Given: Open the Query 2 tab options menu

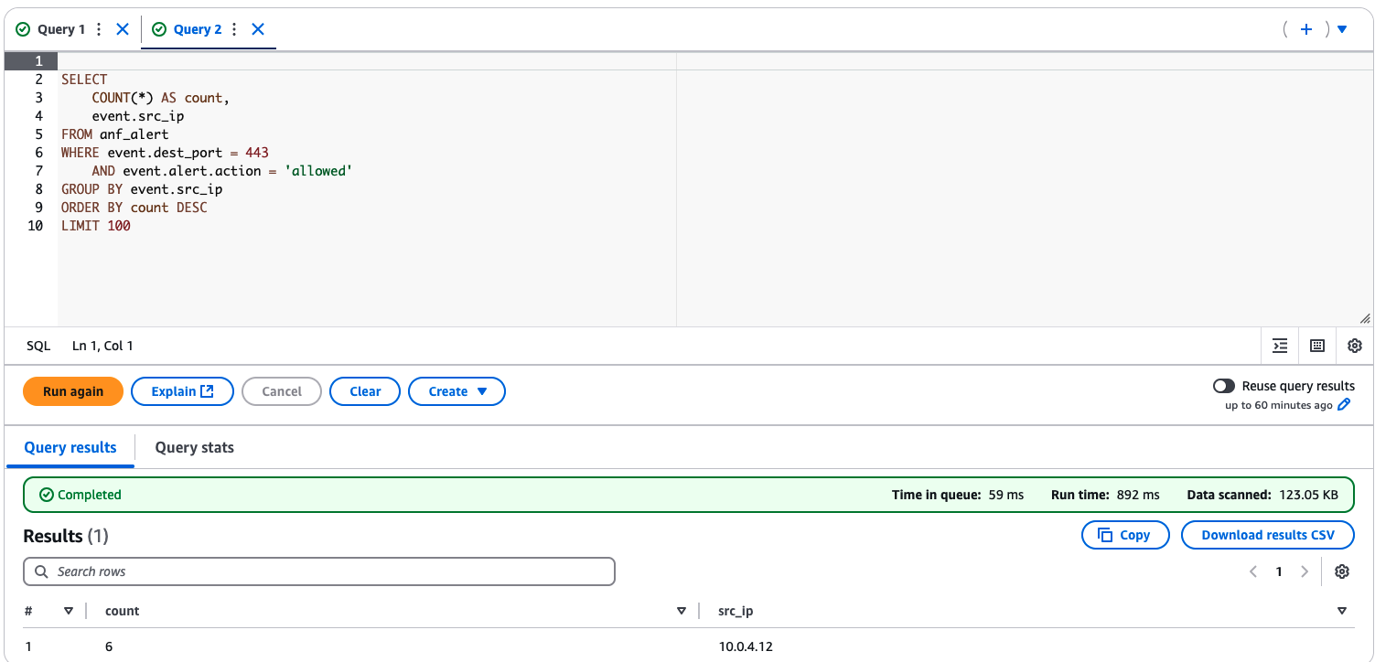Looking at the screenshot, I should [234, 29].
